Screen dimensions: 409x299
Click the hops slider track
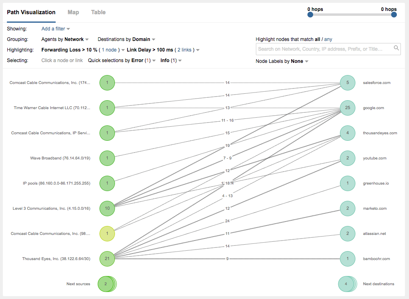pyautogui.click(x=352, y=15)
